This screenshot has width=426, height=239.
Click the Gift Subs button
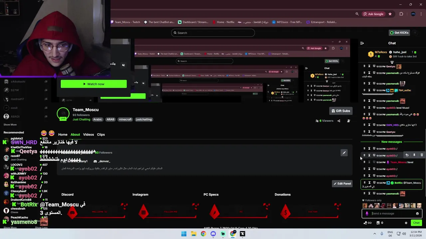(x=341, y=111)
